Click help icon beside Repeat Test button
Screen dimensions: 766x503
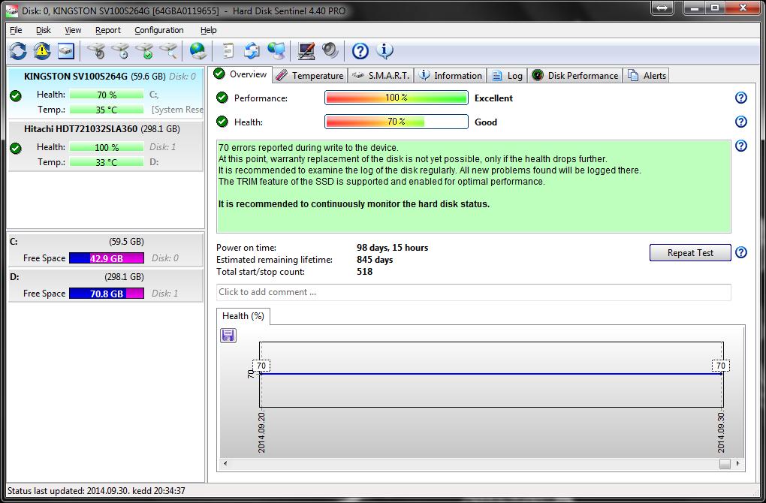point(741,252)
